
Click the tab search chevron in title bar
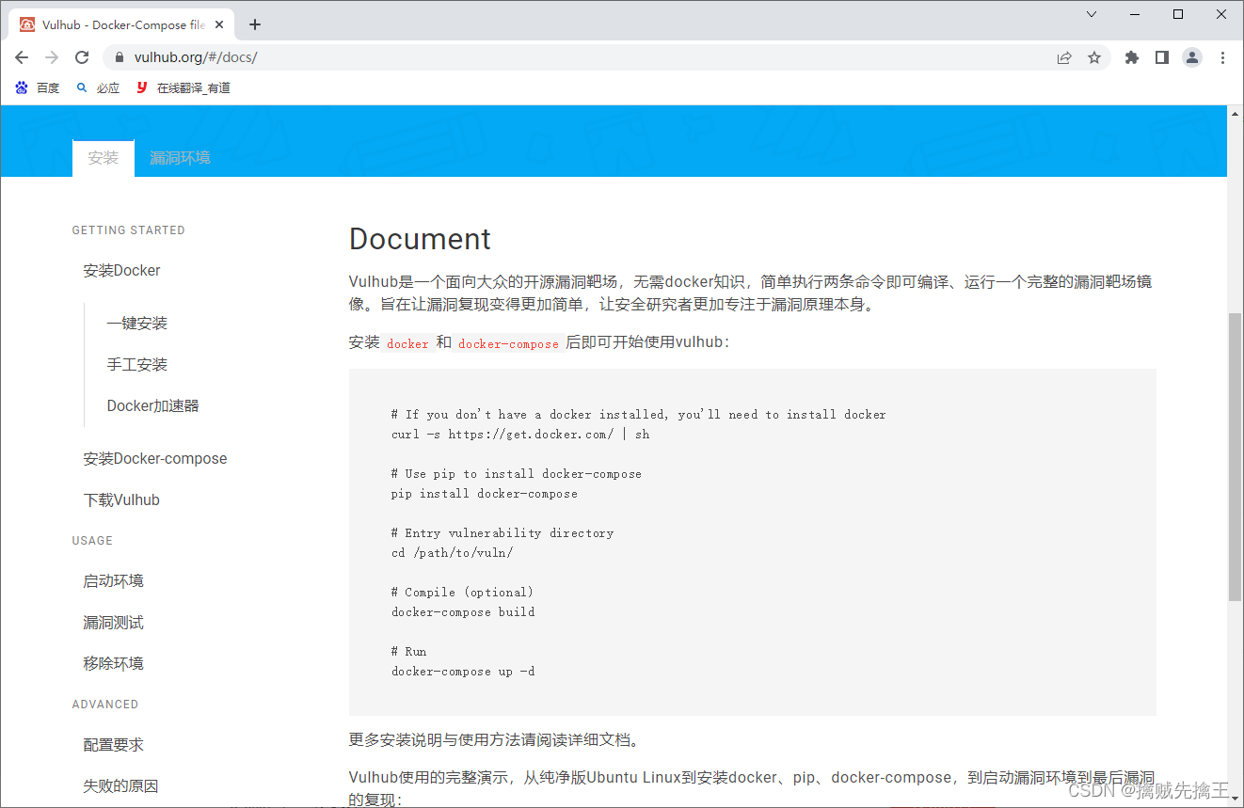point(1092,14)
